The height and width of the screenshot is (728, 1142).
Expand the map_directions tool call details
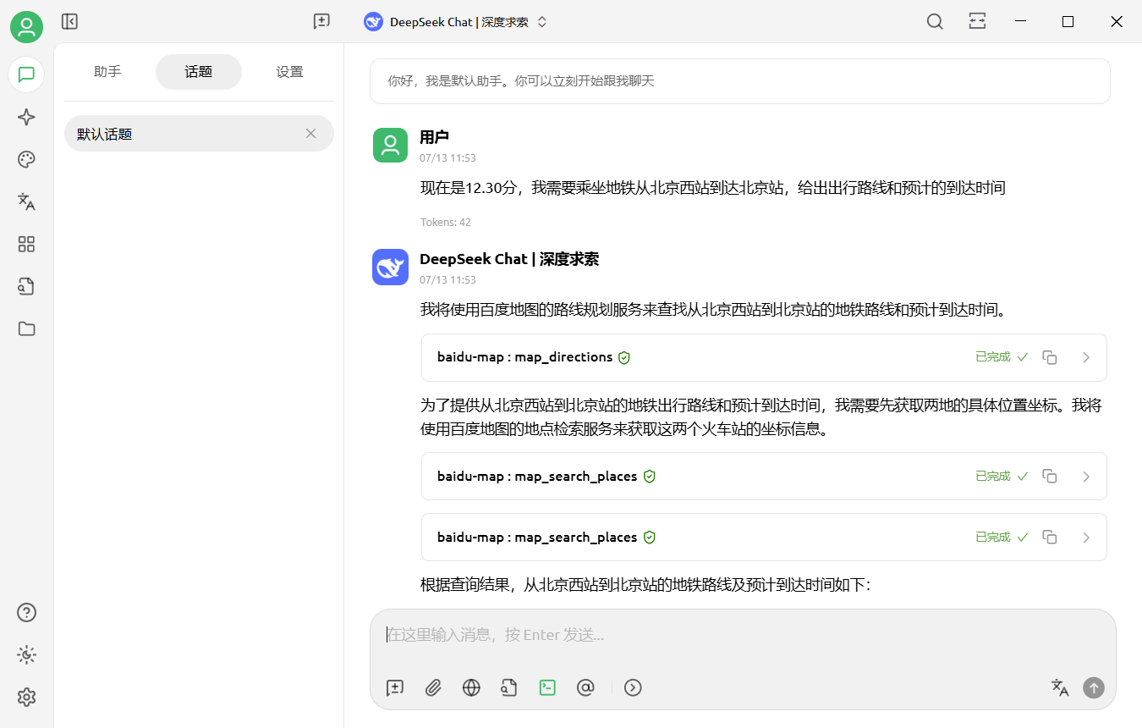[x=1087, y=357]
